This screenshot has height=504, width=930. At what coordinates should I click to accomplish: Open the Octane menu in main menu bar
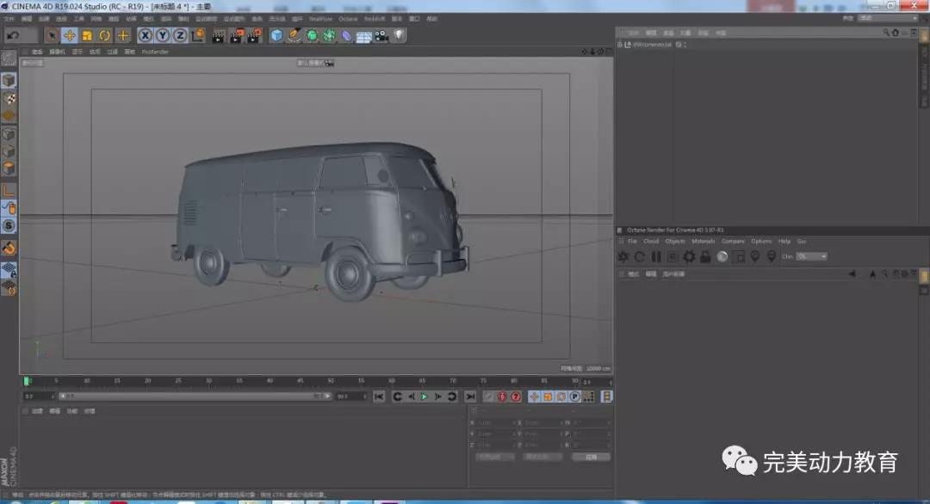(x=347, y=18)
